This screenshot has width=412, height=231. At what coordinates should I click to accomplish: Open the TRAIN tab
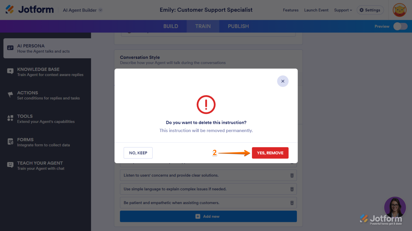coord(203,26)
